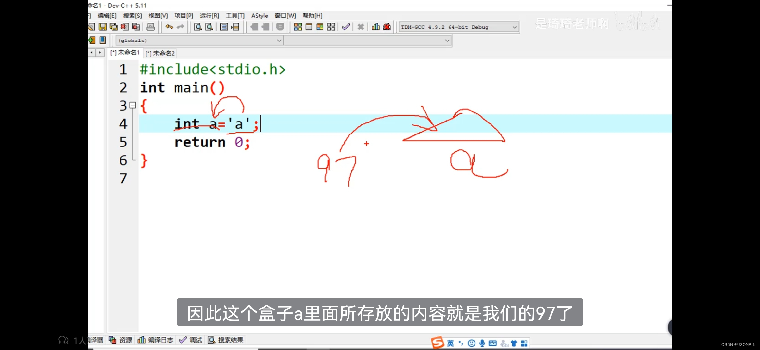Viewport: 760px width, 350px height.
Task: Open the 搜索结果 bottom panel
Action: coord(226,340)
